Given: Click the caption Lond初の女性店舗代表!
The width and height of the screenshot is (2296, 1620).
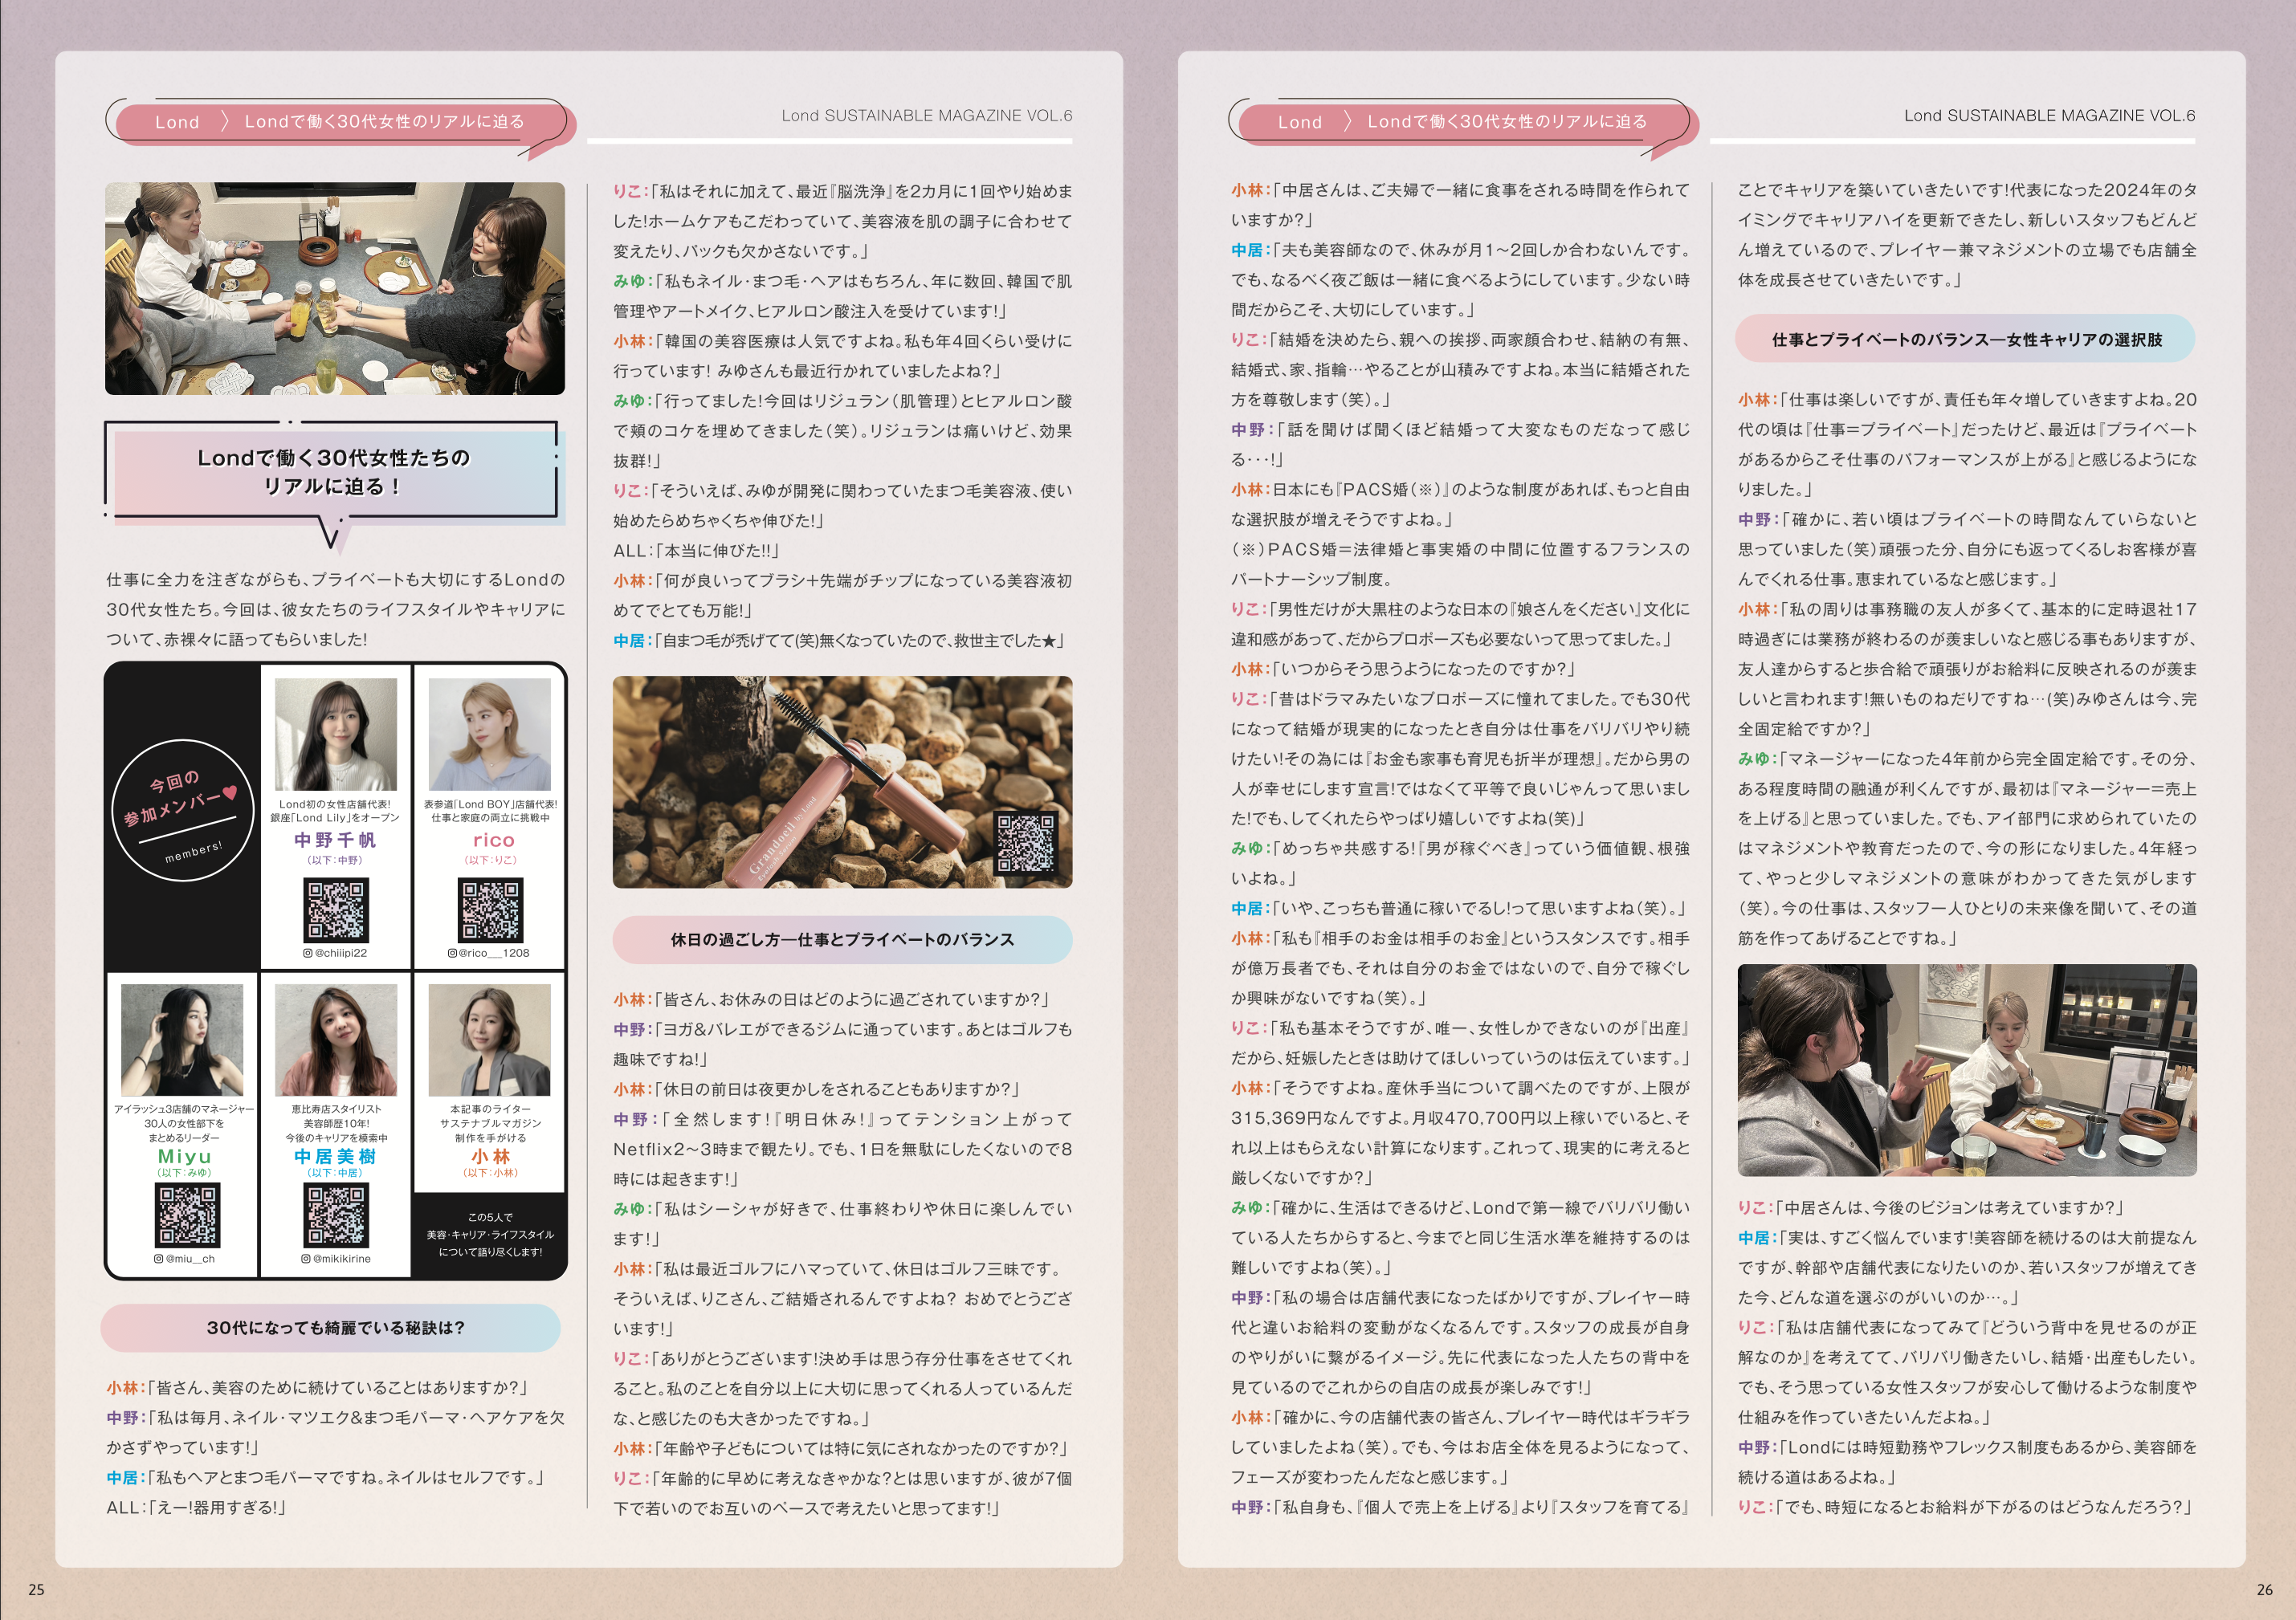Looking at the screenshot, I should click(335, 804).
